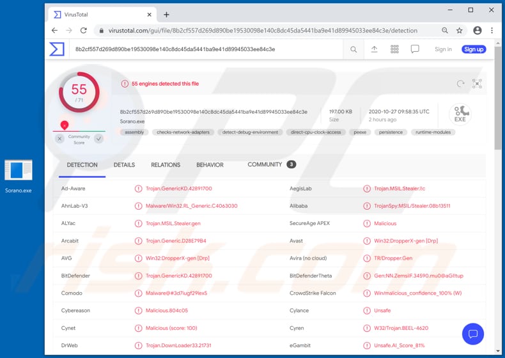
Task: Click the site padlock icon
Action: point(101,30)
